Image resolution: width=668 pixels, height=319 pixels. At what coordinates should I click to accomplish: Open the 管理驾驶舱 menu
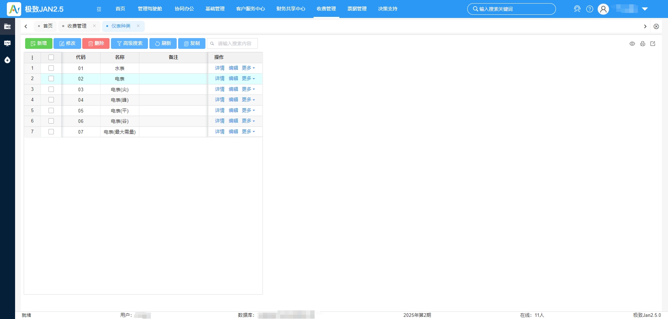pyautogui.click(x=150, y=9)
